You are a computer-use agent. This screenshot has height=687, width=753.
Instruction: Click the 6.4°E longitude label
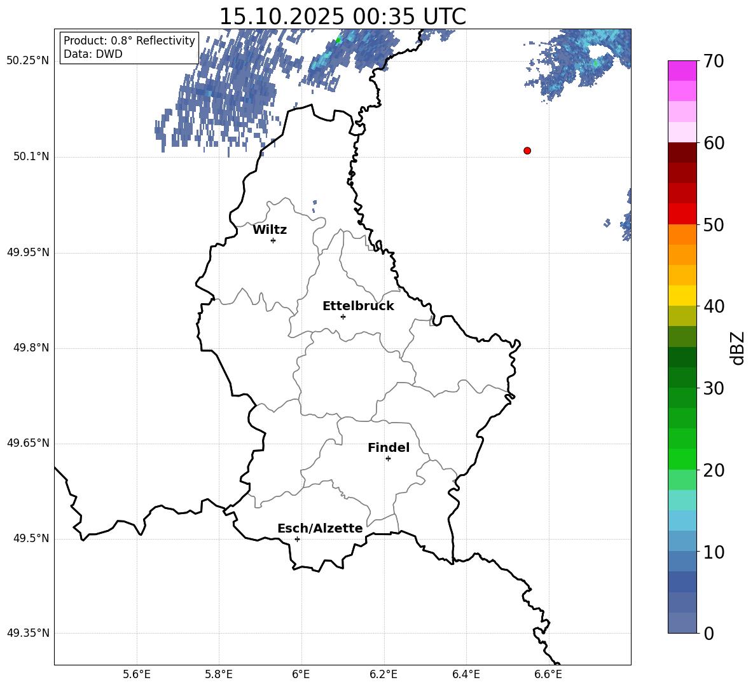pyautogui.click(x=466, y=675)
